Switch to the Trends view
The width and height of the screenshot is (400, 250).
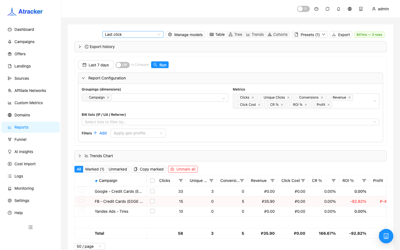tap(255, 34)
